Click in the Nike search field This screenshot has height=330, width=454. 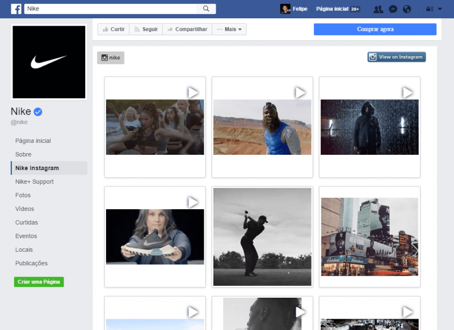(x=110, y=9)
